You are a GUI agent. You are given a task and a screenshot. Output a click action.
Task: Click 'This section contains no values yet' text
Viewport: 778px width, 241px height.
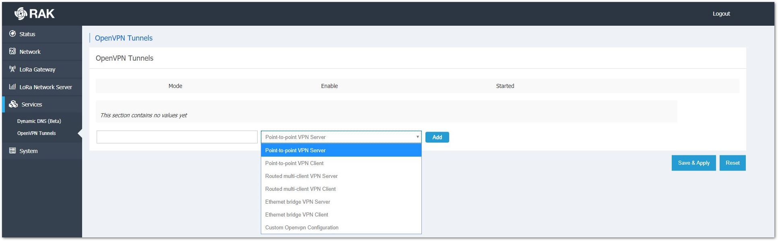coord(144,115)
